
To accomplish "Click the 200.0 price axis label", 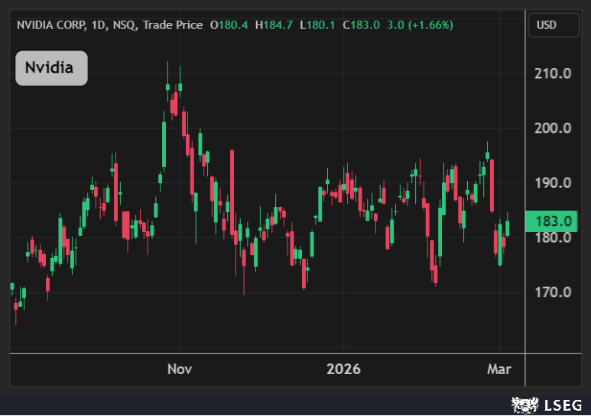I will [x=554, y=128].
